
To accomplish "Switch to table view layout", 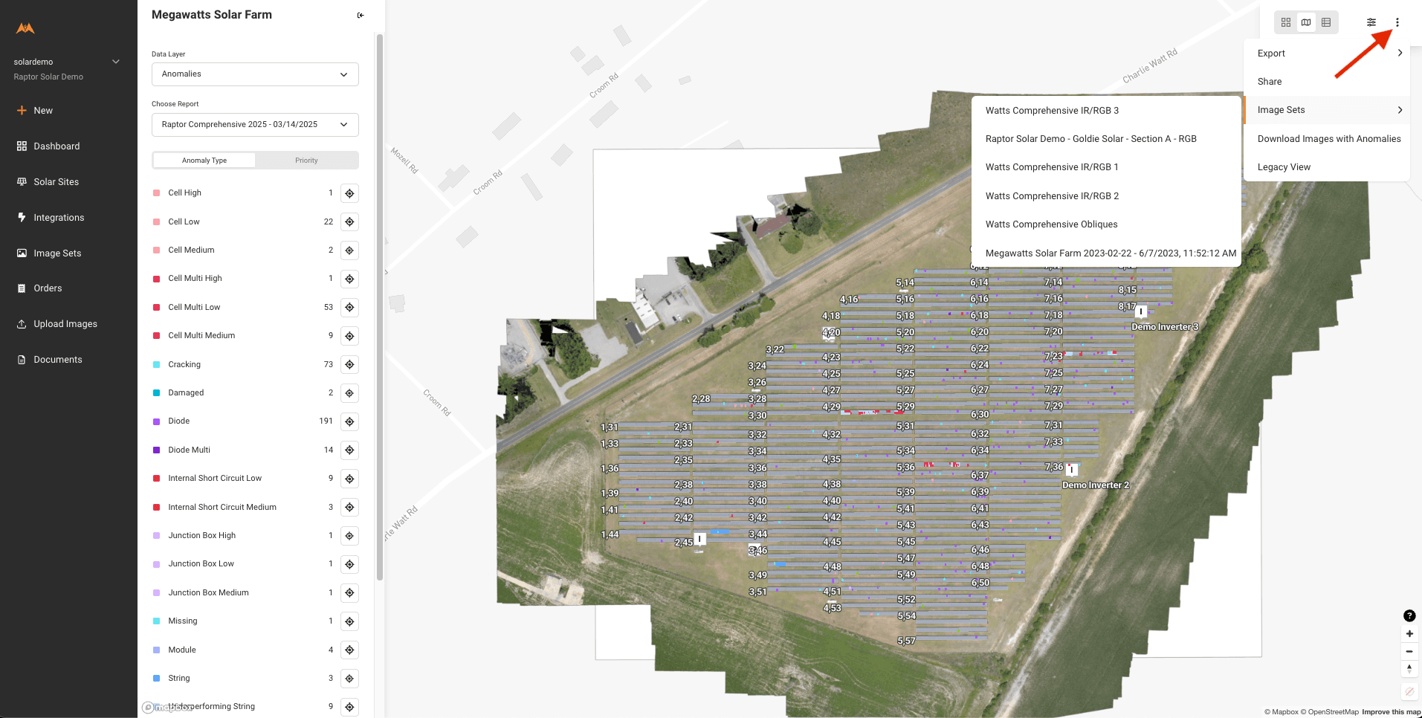I will point(1326,22).
